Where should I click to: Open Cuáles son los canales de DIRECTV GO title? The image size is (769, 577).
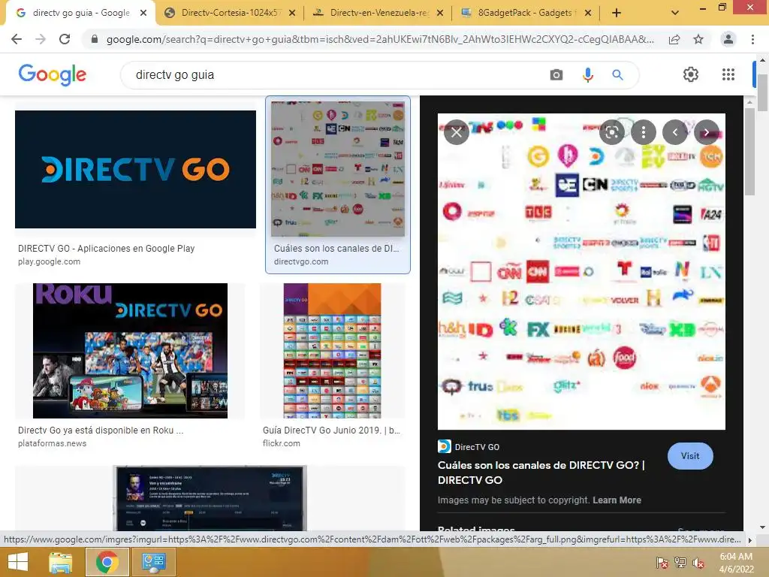point(541,473)
